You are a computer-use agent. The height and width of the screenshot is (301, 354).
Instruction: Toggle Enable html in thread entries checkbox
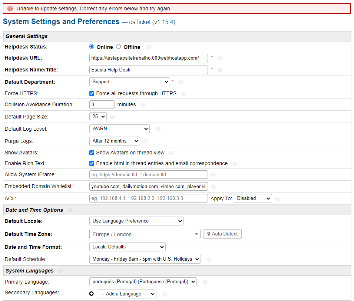pyautogui.click(x=92, y=163)
